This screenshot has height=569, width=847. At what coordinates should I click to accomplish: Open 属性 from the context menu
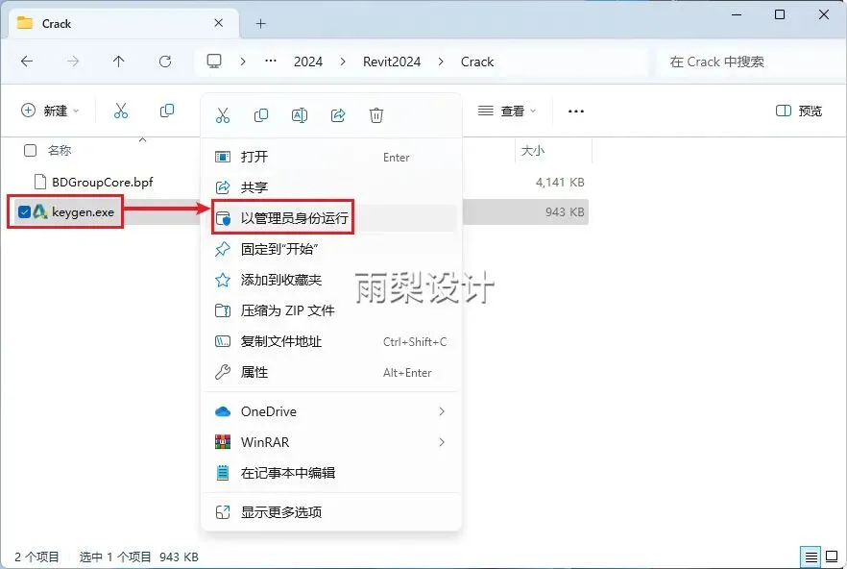[x=330, y=372]
